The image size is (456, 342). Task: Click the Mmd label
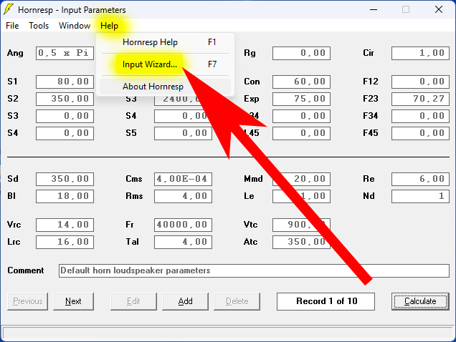[253, 179]
